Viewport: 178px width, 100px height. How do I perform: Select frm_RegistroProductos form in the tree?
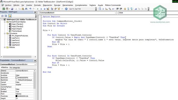click(20, 36)
